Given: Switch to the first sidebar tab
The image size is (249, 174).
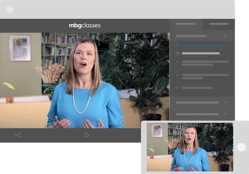Looking at the screenshot, I should point(186,24).
